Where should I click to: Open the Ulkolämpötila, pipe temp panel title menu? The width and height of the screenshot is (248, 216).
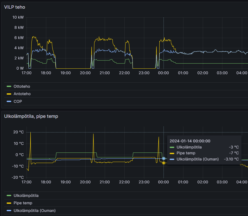tap(31, 116)
